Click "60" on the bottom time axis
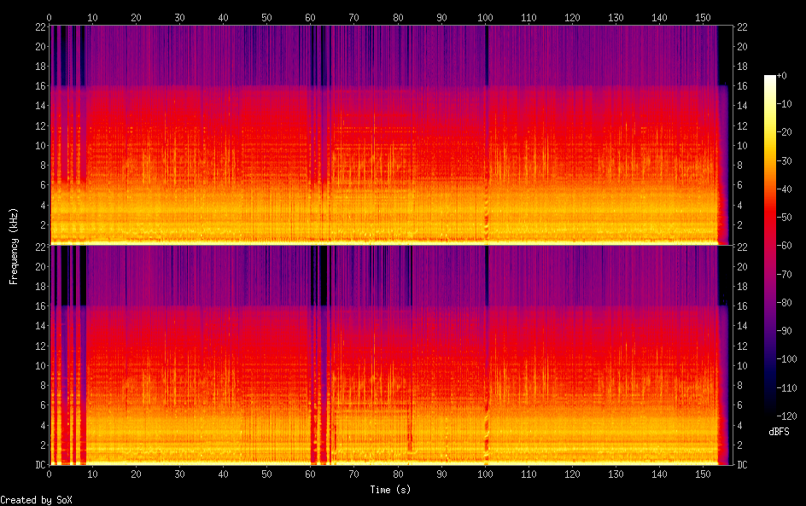The height and width of the screenshot is (506, 806). 311,474
